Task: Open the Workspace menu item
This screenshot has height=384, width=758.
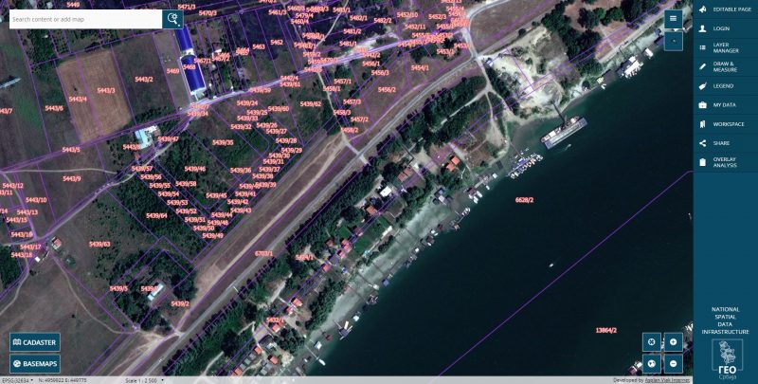Action: pyautogui.click(x=726, y=124)
